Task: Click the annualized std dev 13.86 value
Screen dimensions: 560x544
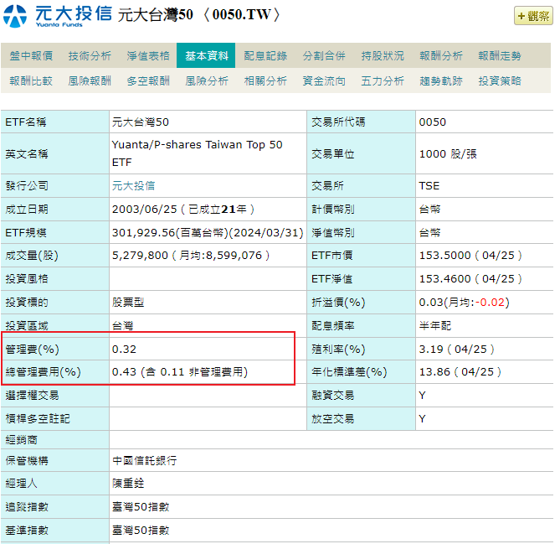Action: [x=434, y=372]
